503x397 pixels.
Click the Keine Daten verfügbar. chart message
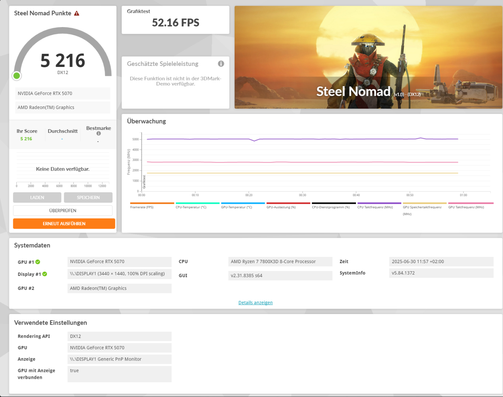(x=63, y=169)
